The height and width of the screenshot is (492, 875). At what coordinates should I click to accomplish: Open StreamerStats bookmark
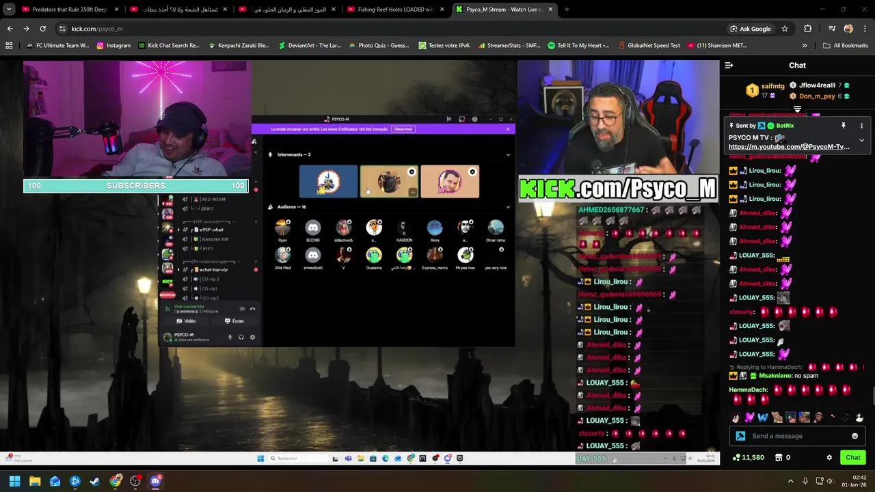click(x=509, y=46)
